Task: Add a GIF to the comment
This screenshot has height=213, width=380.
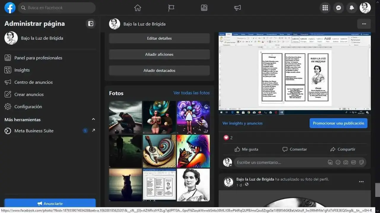Action: 354,162
